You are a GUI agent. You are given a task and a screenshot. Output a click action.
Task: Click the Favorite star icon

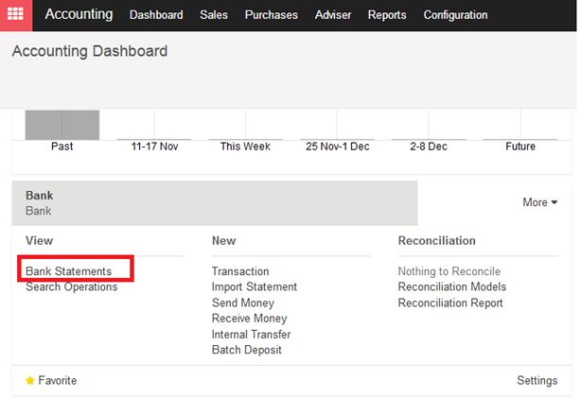tap(30, 380)
